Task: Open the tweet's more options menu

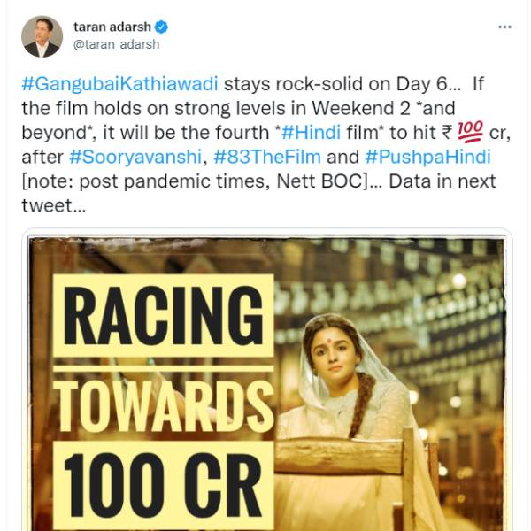Action: 504,27
